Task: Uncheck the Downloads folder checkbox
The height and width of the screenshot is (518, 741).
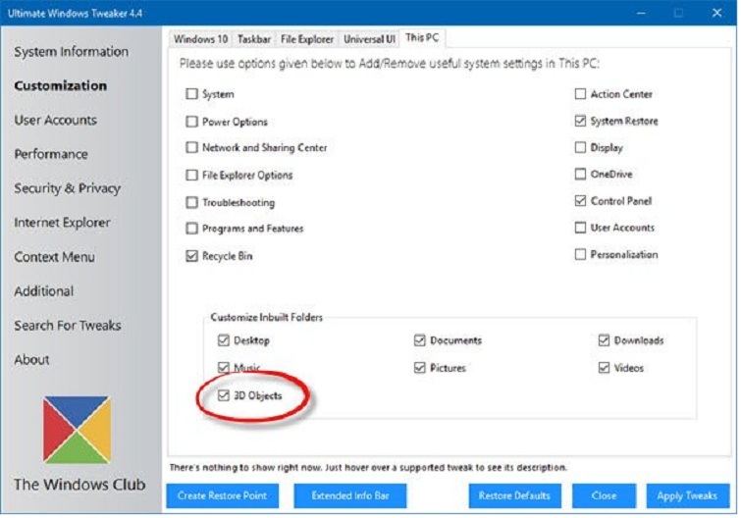Action: [x=604, y=340]
